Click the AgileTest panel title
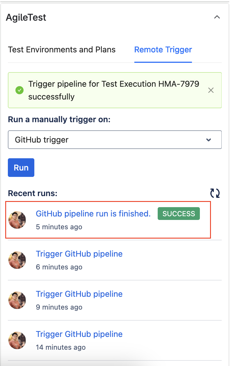 coord(26,17)
